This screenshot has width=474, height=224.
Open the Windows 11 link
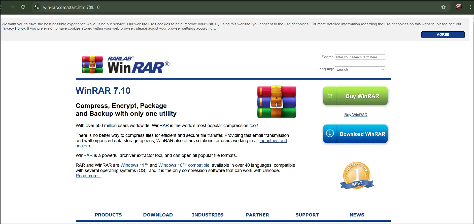pos(134,165)
